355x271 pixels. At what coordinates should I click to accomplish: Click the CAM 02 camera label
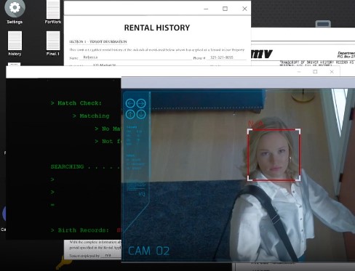pos(148,251)
